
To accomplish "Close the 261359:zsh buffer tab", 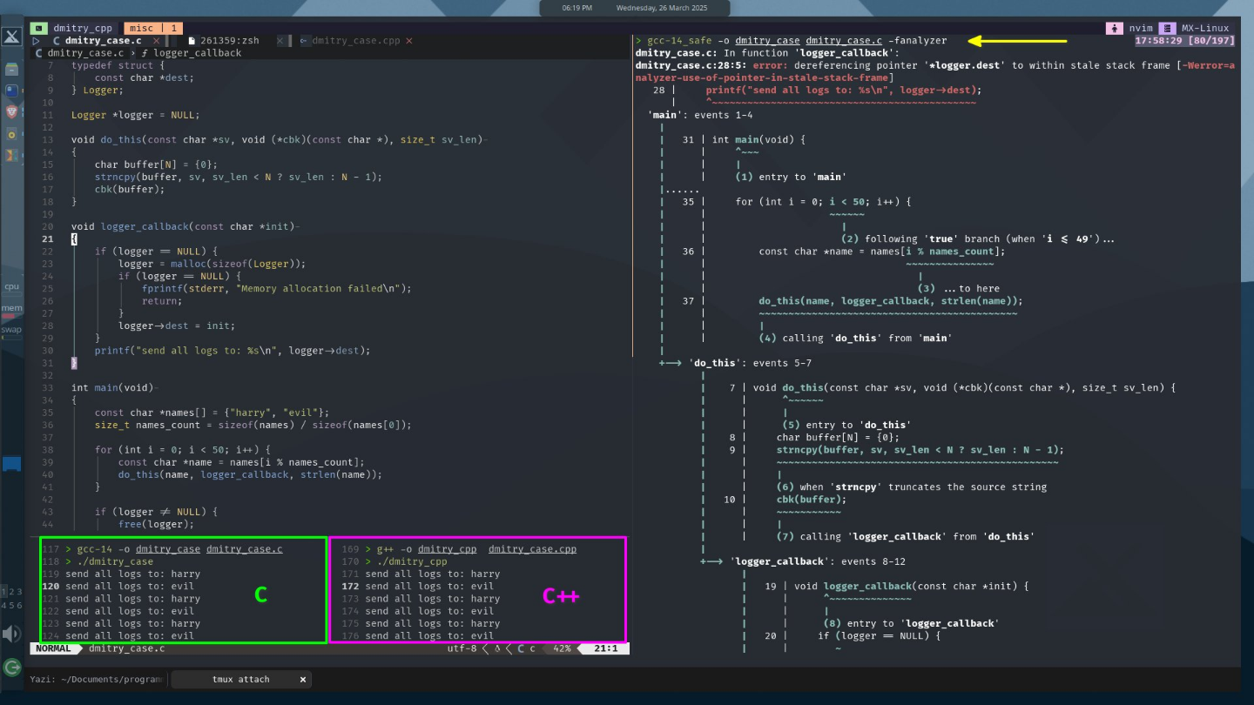I will [x=280, y=40].
